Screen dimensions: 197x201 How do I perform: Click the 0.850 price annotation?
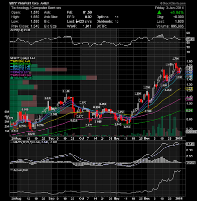click(x=121, y=112)
